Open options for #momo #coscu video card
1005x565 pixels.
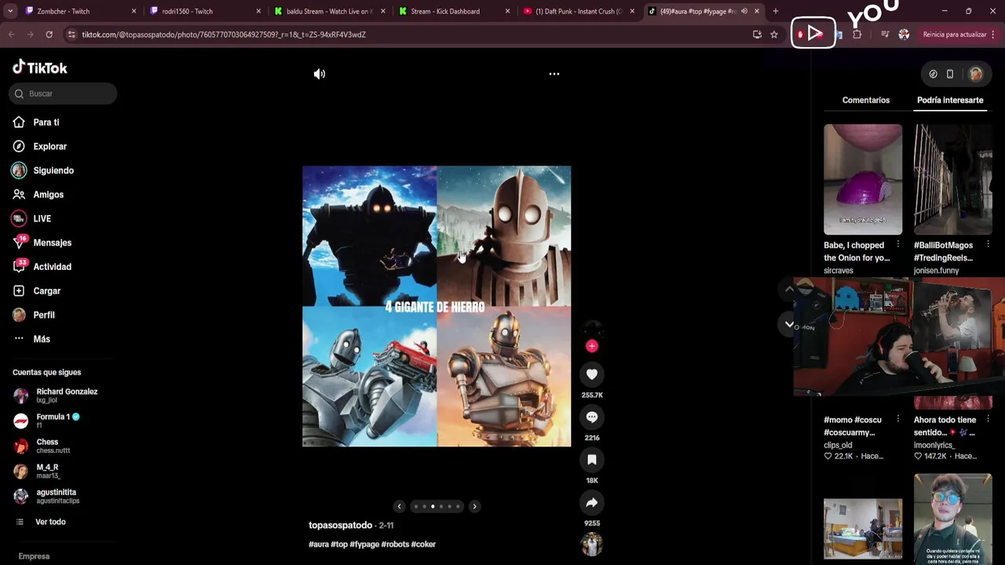tap(898, 420)
